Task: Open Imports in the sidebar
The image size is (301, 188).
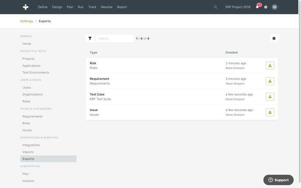Action: (x=28, y=152)
